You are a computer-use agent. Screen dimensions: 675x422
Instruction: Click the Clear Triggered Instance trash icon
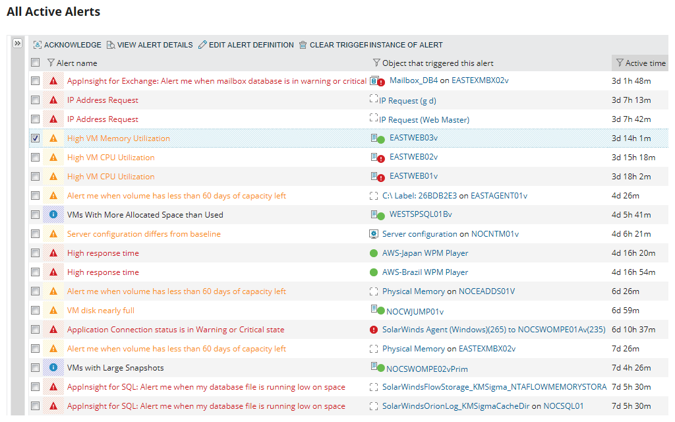303,45
